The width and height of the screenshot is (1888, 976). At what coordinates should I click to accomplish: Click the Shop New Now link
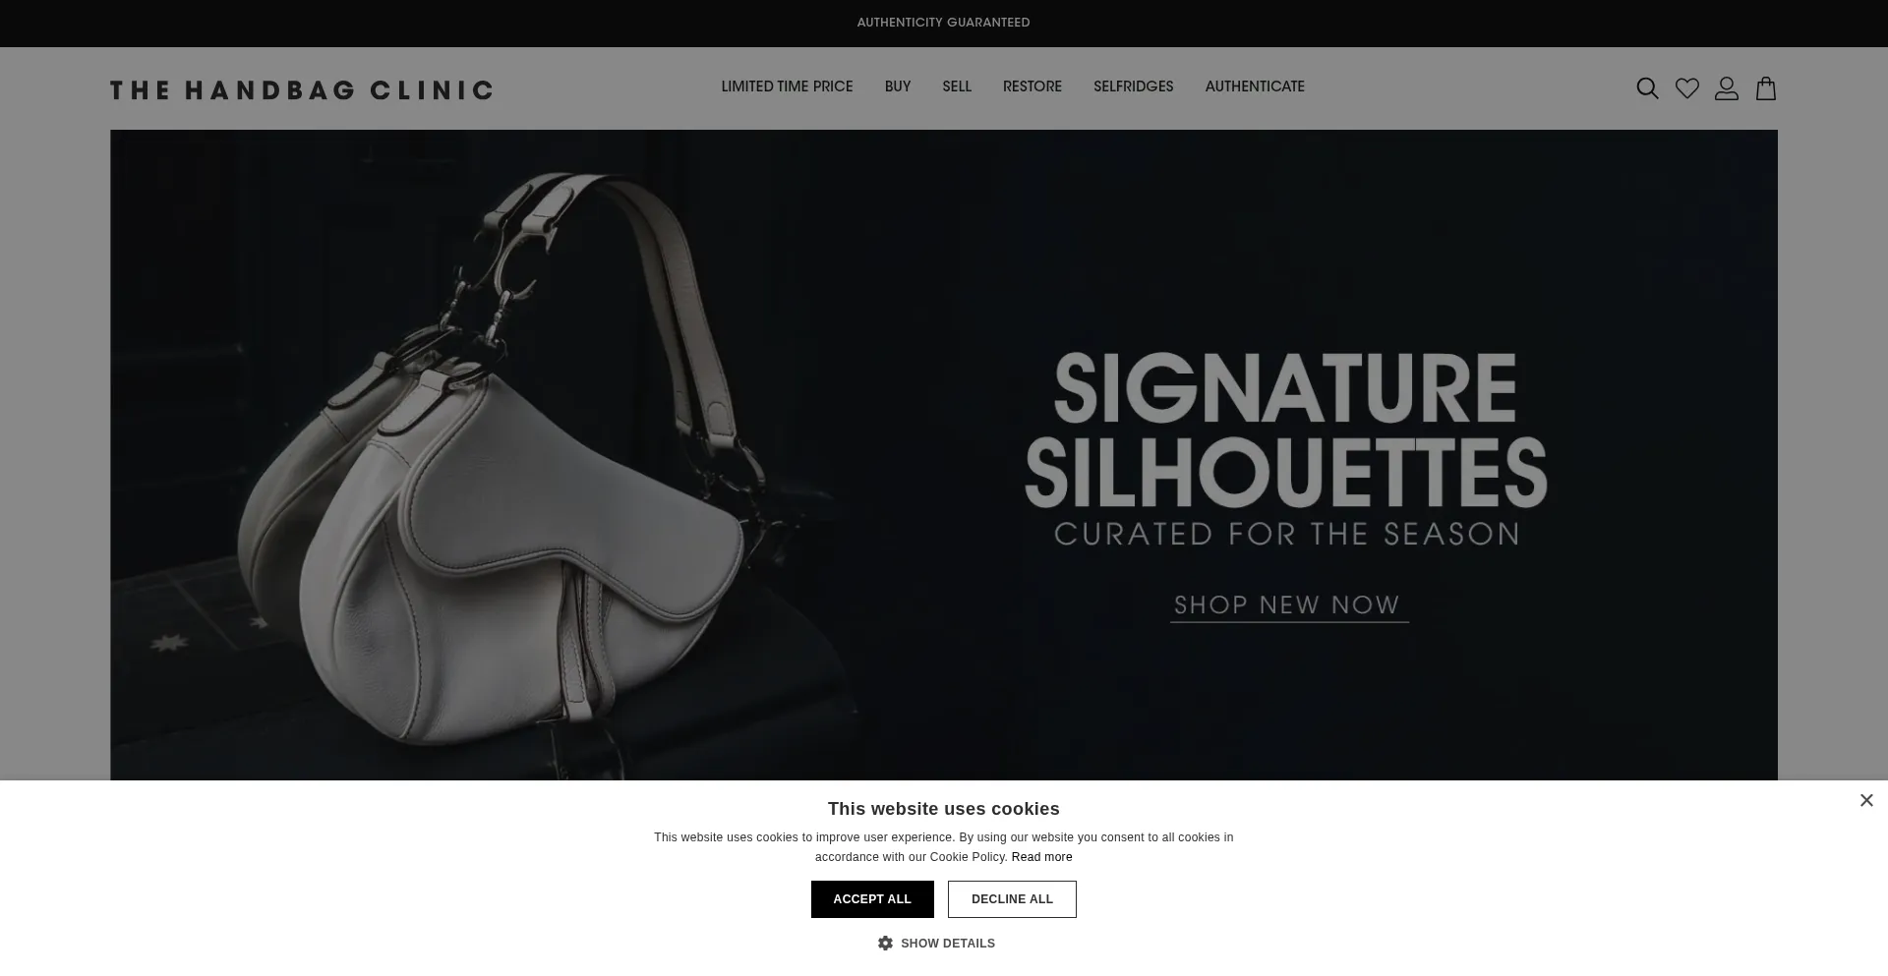point(1288,605)
